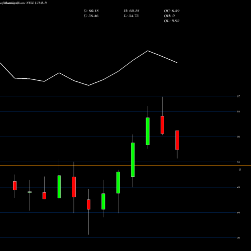Click the OL: 9.92 readout
The width and height of the screenshot is (251, 251).
click(x=172, y=21)
